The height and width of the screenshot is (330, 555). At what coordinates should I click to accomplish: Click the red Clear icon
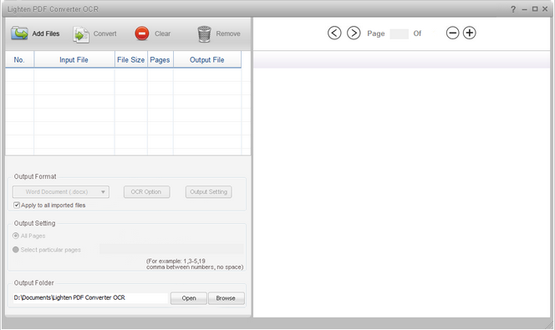click(x=142, y=33)
